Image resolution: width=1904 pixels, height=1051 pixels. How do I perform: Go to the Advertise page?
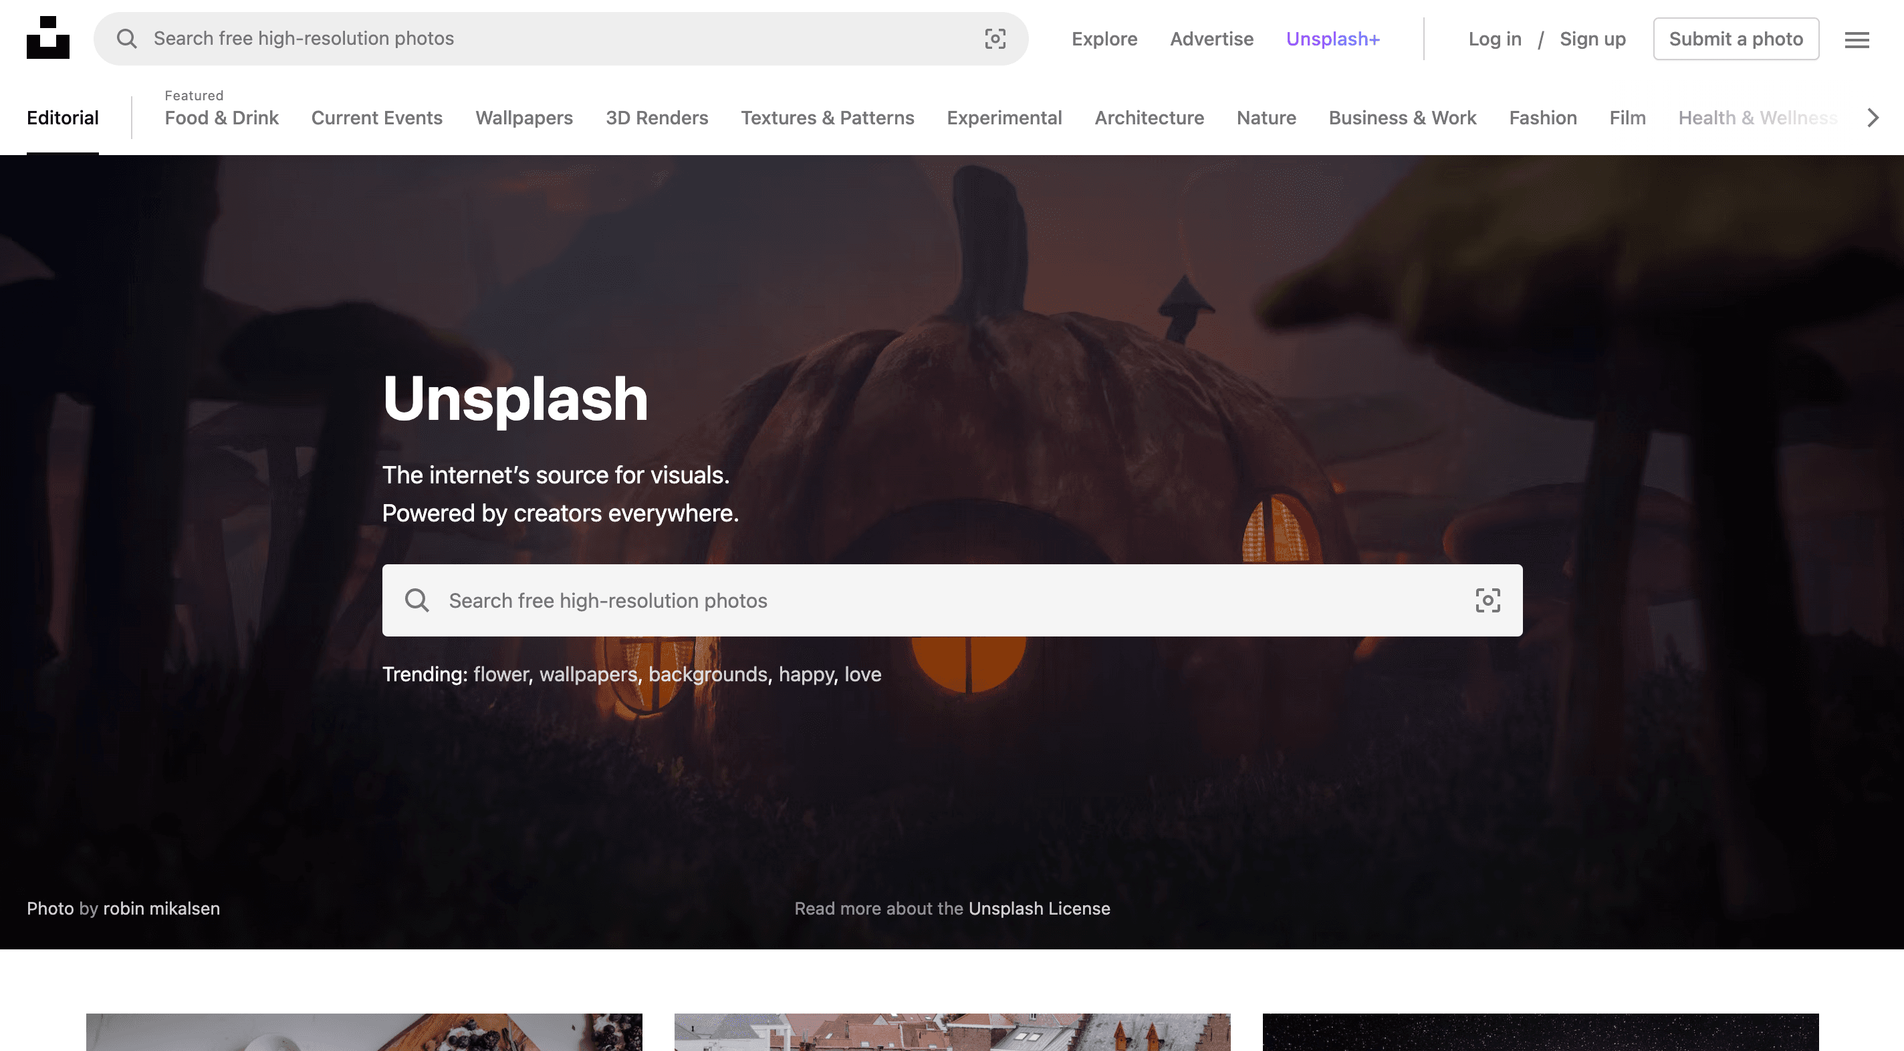tap(1211, 38)
